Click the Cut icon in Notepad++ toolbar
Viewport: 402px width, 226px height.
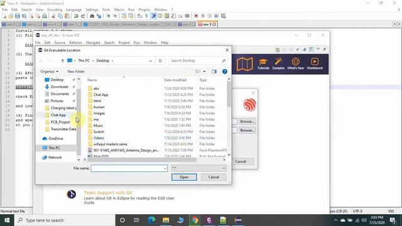click(x=53, y=16)
